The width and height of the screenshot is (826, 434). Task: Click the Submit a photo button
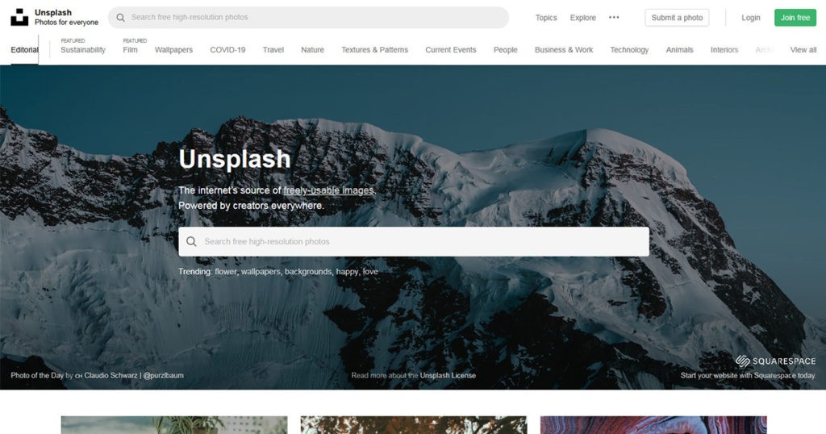677,18
